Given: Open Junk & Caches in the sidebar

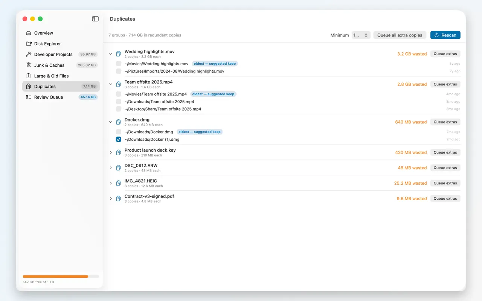Looking at the screenshot, I should (x=61, y=65).
